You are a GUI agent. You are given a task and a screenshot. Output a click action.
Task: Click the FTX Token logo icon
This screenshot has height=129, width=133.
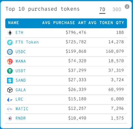10,42
